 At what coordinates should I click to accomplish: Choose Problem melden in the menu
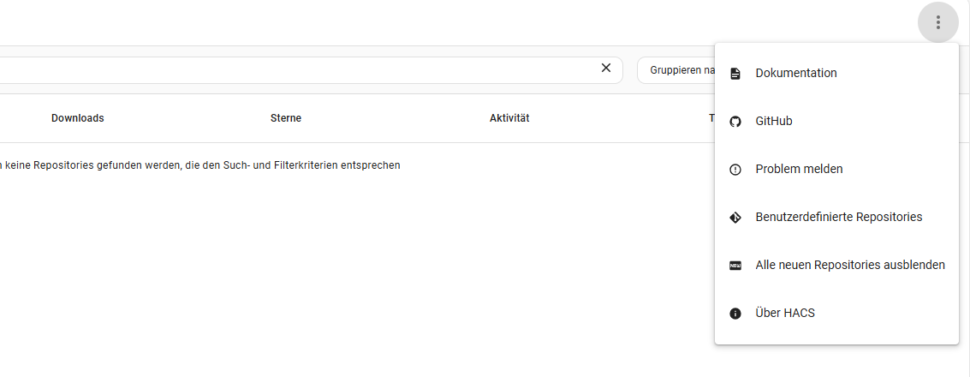[x=799, y=170]
